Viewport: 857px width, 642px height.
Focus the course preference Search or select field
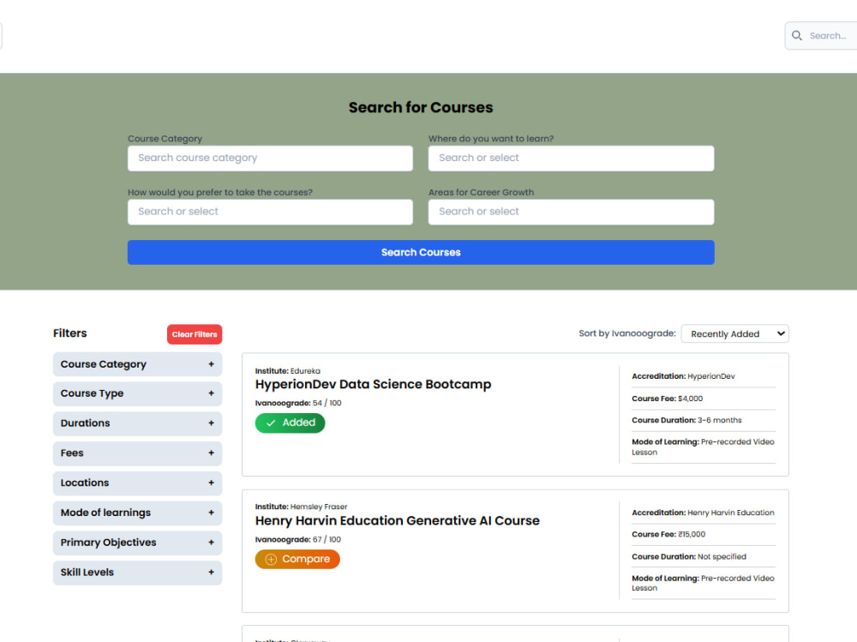click(270, 212)
